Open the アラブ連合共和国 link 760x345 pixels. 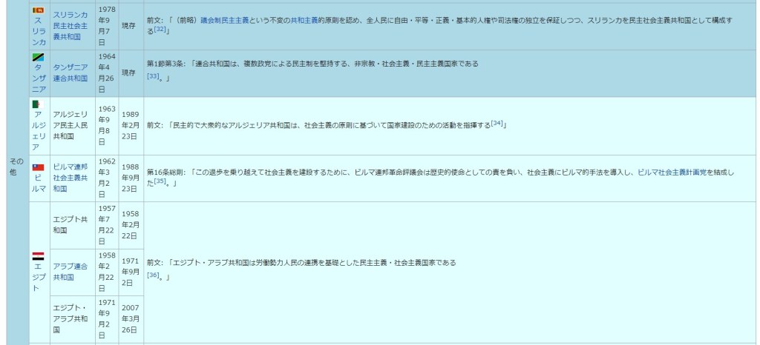coord(71,271)
